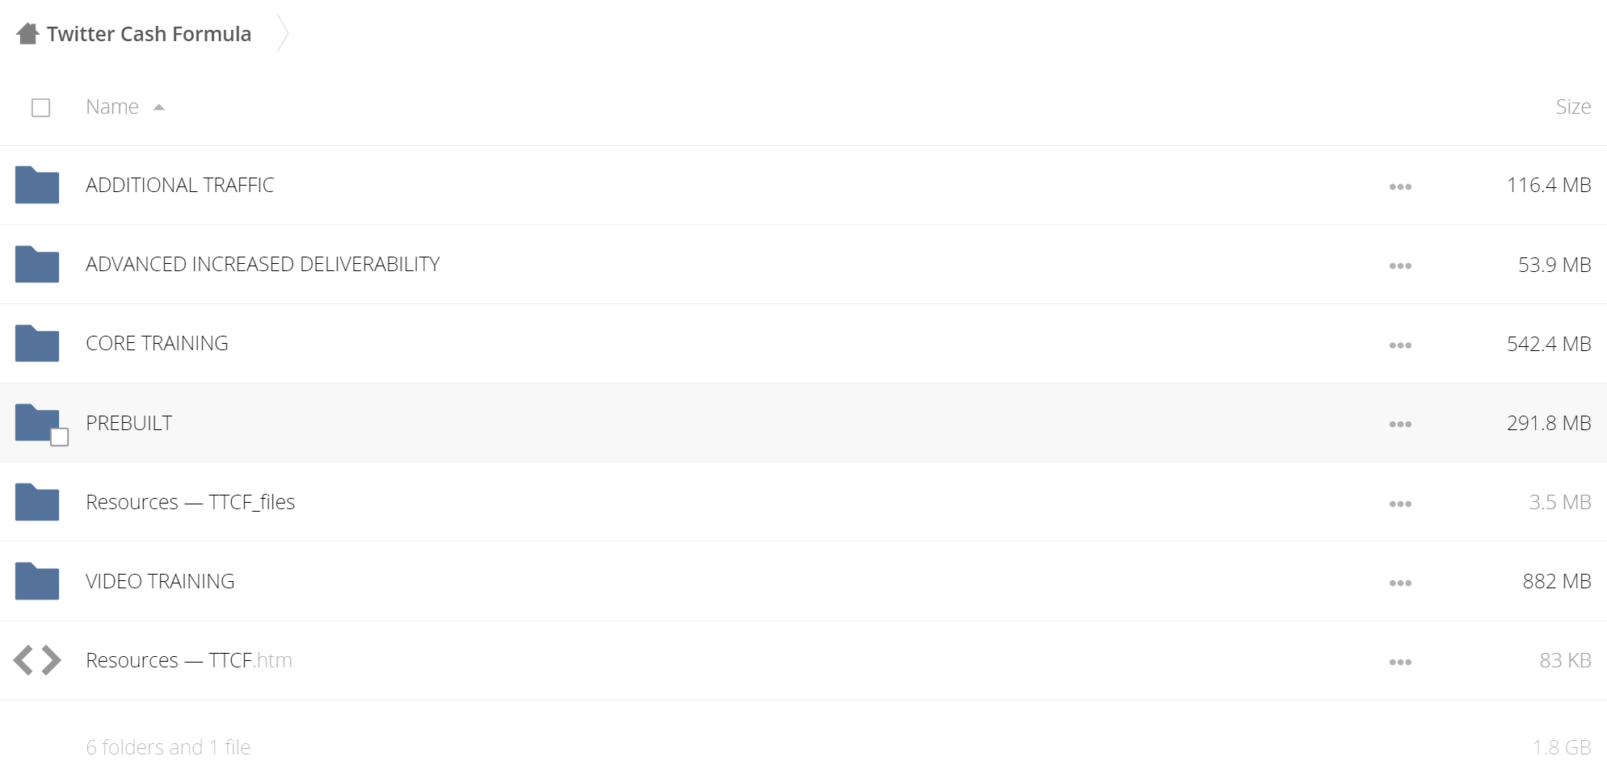Click the home icon in breadcrumb
The width and height of the screenshot is (1607, 782).
pyautogui.click(x=27, y=34)
